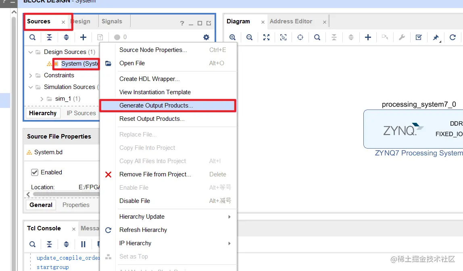Screen dimensions: 463x271
Task: Close the Address Editor tab
Action: (325, 22)
